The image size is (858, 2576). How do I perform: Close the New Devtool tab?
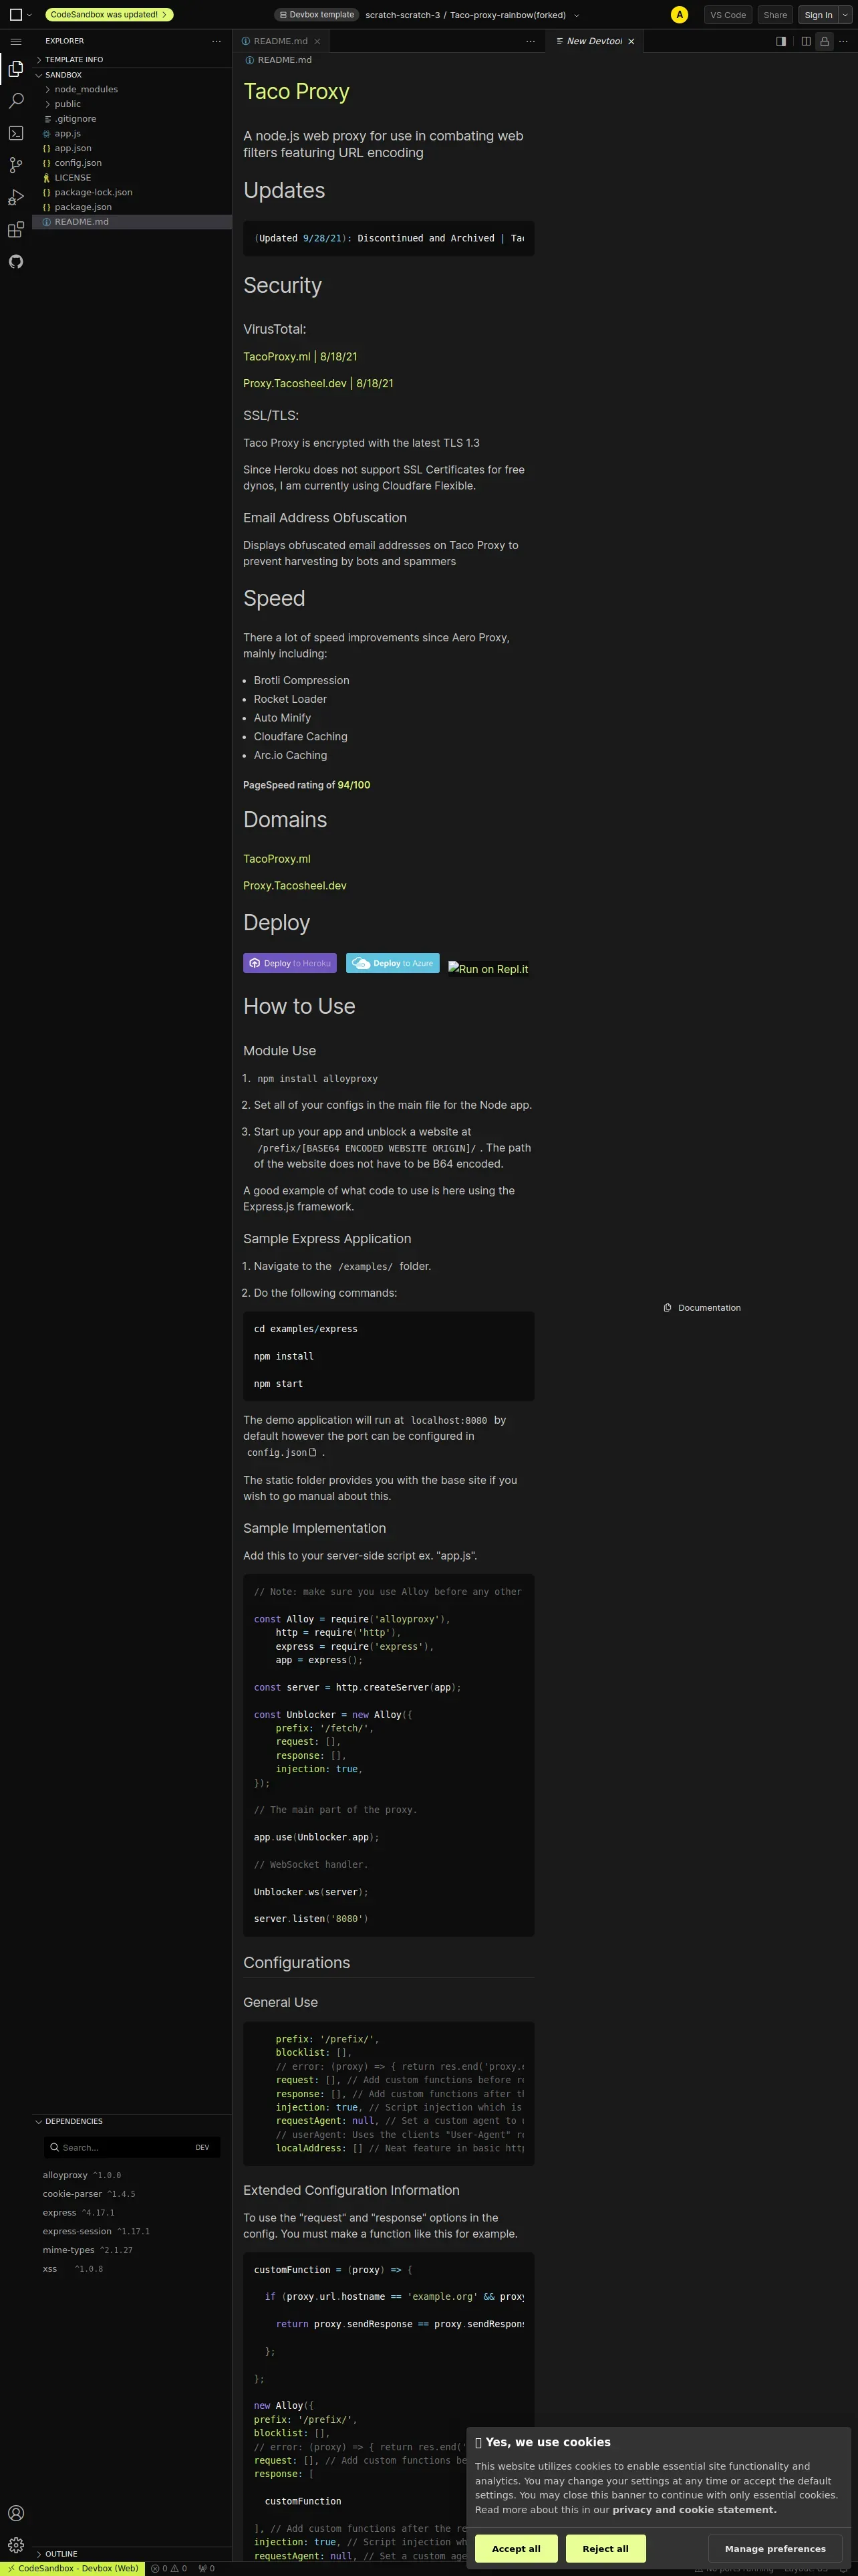pyautogui.click(x=631, y=41)
